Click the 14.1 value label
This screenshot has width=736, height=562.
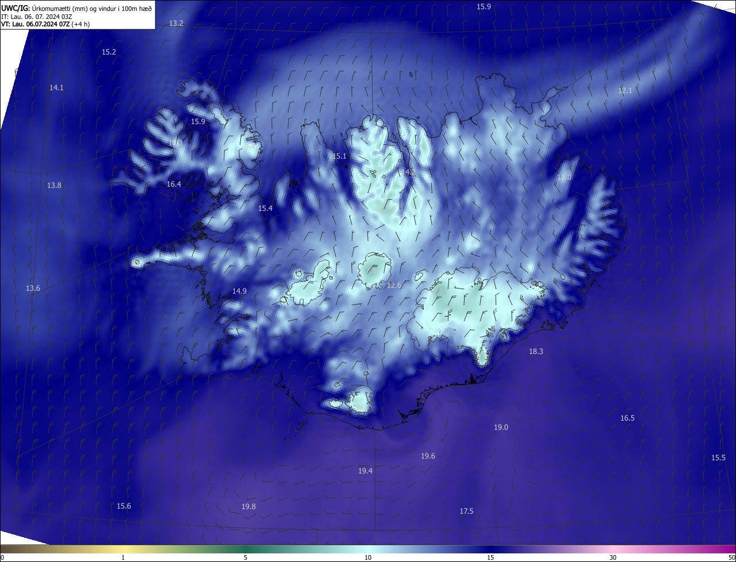tap(56, 88)
